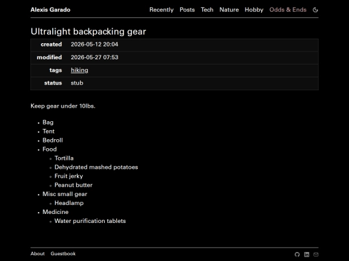This screenshot has height=261, width=349.
Task: Select the created date 2026-05-12 20:04
Action: click(94, 44)
